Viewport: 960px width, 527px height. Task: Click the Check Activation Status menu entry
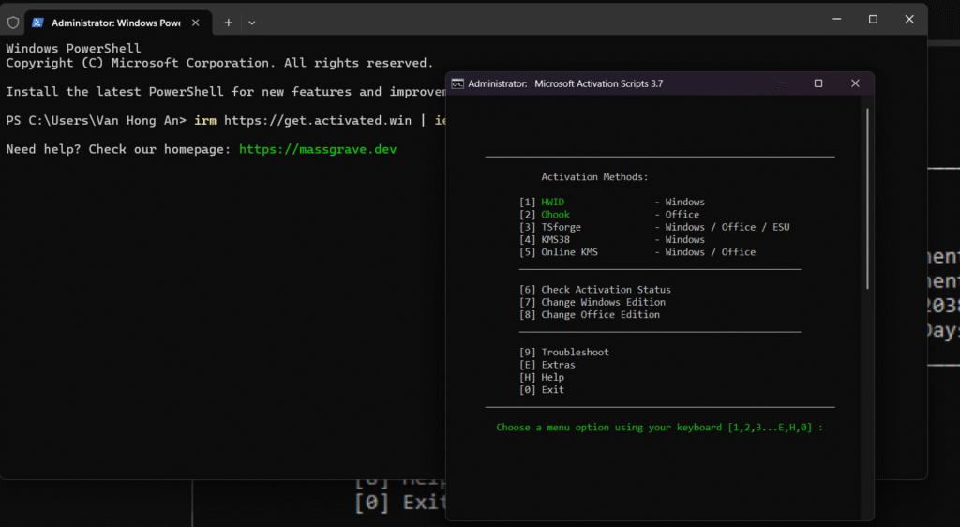[605, 290]
